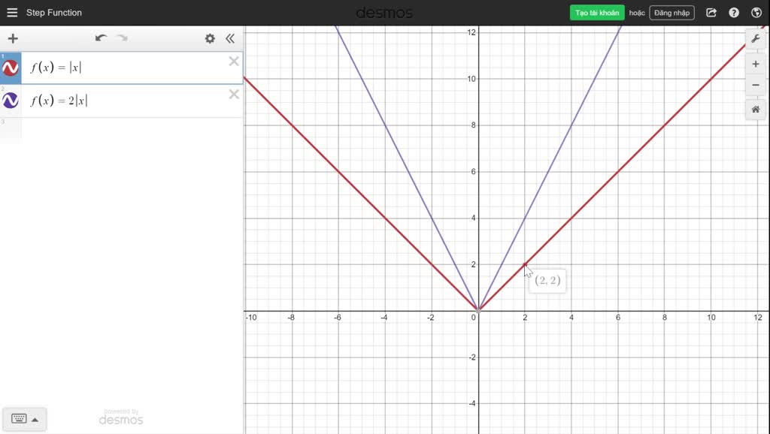The height and width of the screenshot is (434, 770).
Task: Delete the f(x) = 2|x| expression
Action: pos(233,95)
